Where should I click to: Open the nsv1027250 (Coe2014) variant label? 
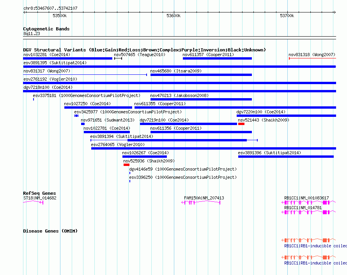pyautogui.click(x=87, y=104)
